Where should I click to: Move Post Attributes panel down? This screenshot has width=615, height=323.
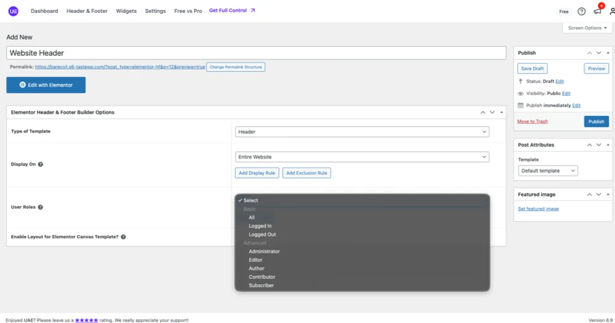coord(598,145)
